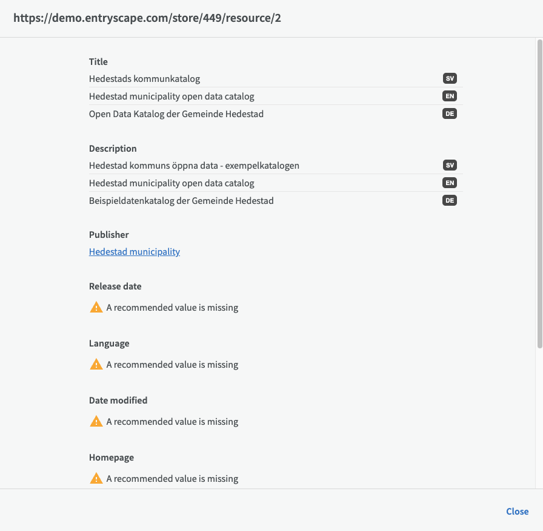
Task: Click the DE badge beside Open Data Katalog
Action: pos(449,113)
